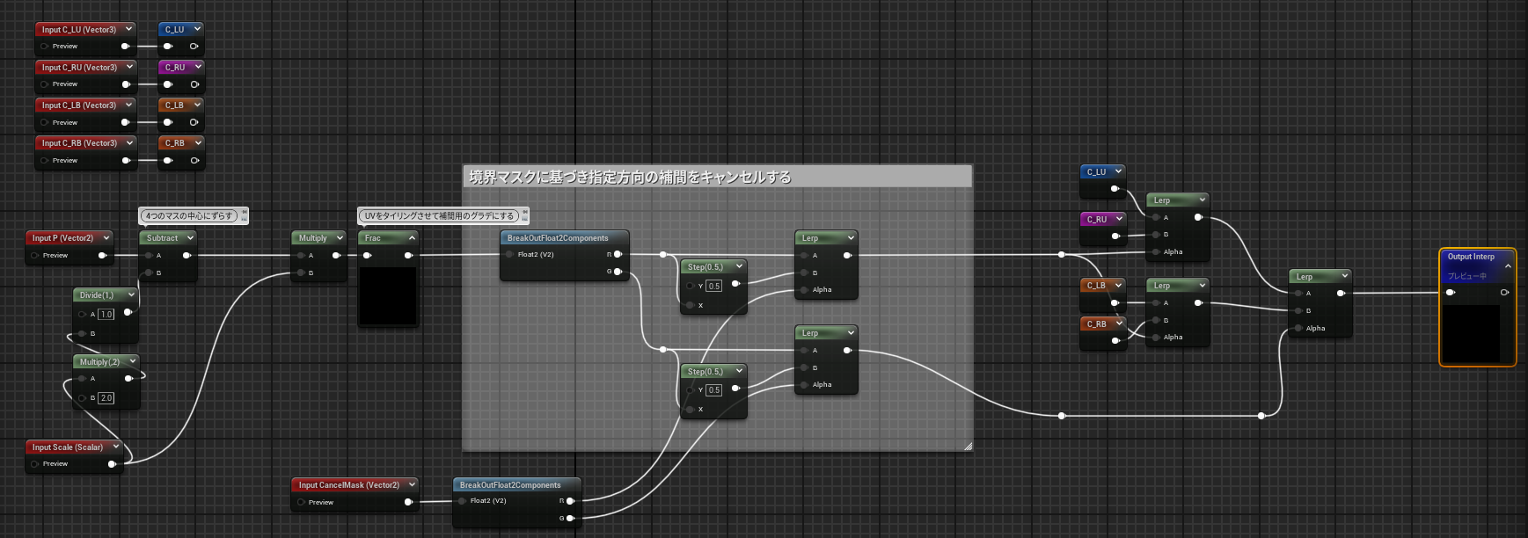Click R output pin of BreakOut node inside comment box

(x=618, y=255)
